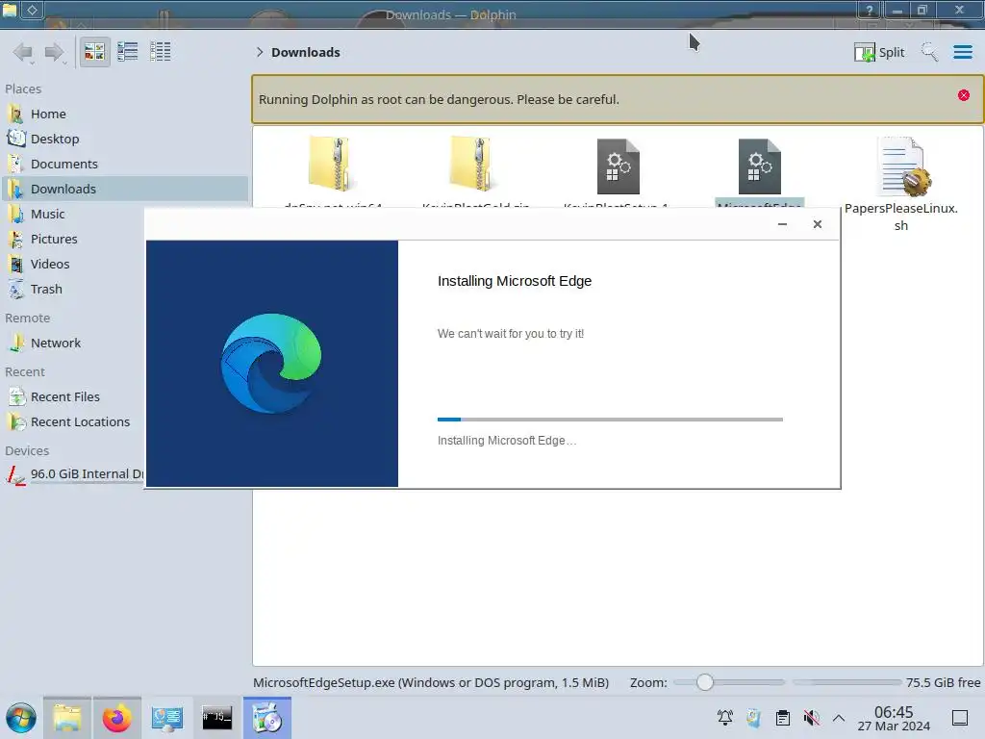This screenshot has height=739, width=985.
Task: Open the Dolphin hamburger menu
Action: [x=962, y=52]
